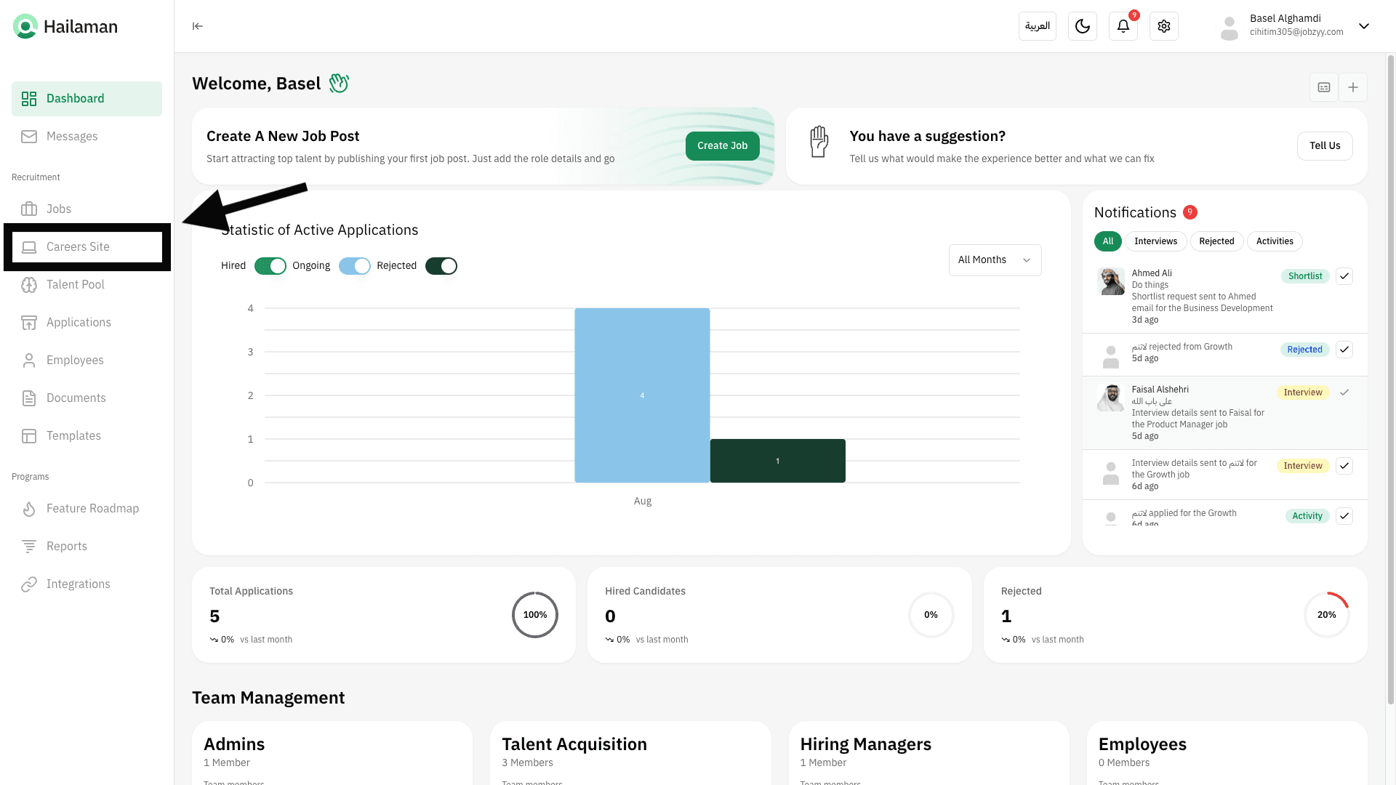Click the Create Job button

[721, 146]
